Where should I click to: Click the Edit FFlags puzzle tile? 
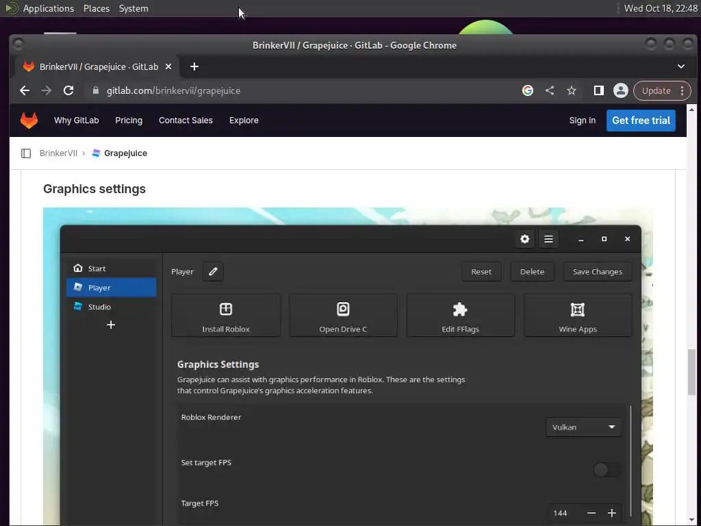[x=460, y=315]
